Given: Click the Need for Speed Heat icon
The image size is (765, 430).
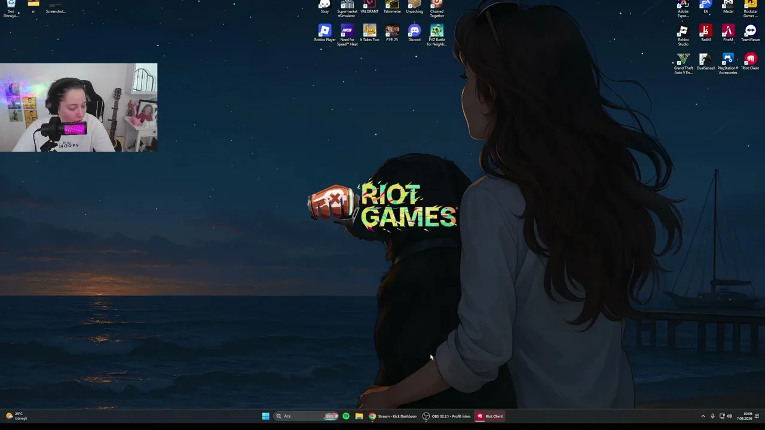Looking at the screenshot, I should (347, 35).
